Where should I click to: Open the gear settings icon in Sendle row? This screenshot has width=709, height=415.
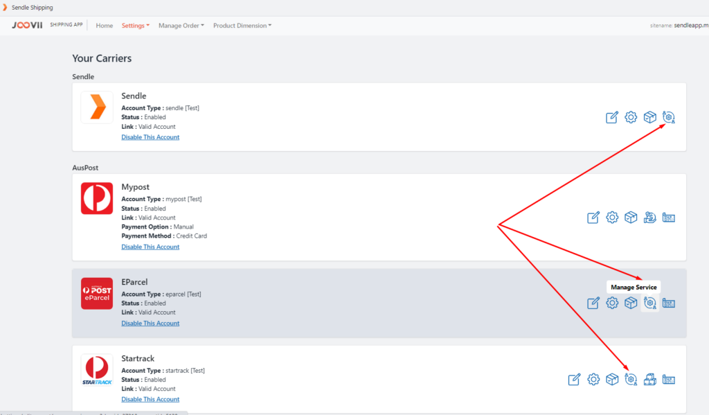pos(631,117)
